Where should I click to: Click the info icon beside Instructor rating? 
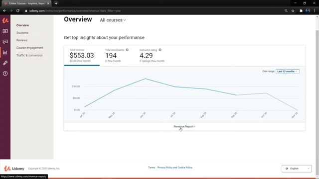pos(160,50)
